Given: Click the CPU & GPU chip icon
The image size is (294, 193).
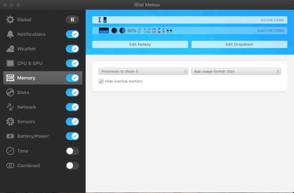Looking at the screenshot, I should 10,63.
